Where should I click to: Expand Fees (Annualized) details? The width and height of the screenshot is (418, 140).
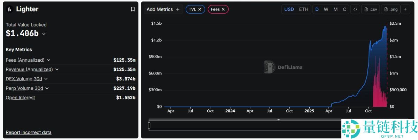click(x=48, y=60)
